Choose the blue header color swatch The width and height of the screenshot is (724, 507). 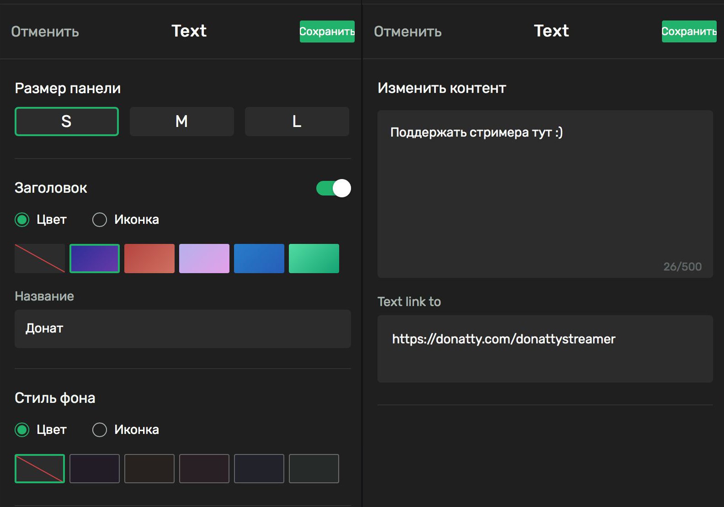[259, 259]
